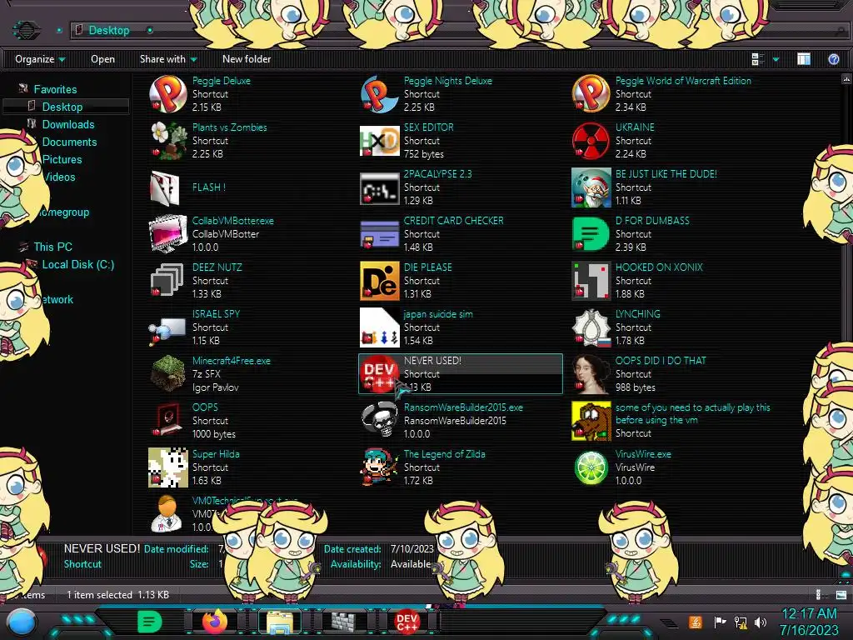Expand the view options dropdown arrow

(776, 59)
